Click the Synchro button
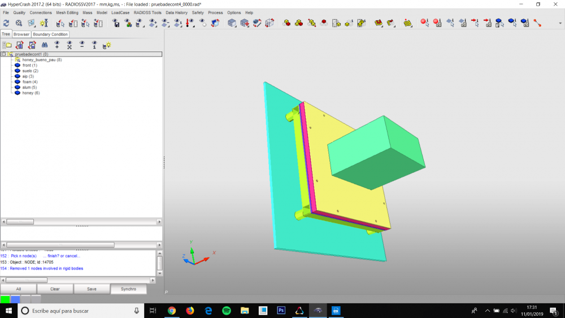Screen dimensions: 565x318 128,289
